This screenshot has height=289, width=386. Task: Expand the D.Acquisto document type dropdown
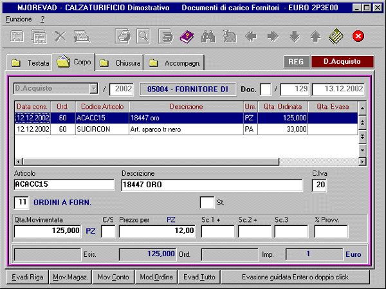tap(94, 88)
